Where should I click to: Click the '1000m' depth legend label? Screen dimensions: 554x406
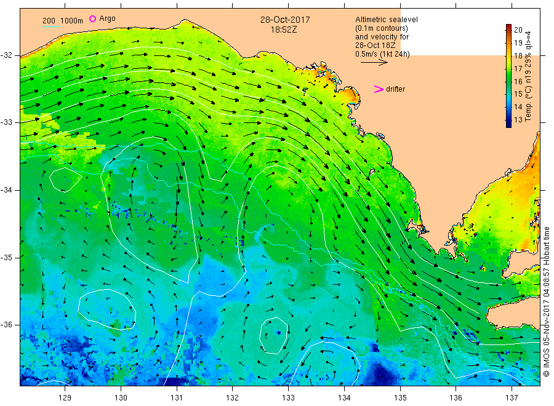click(x=72, y=21)
